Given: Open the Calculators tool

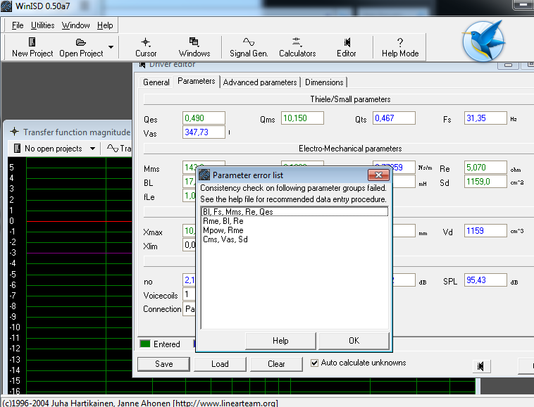Looking at the screenshot, I should tap(297, 47).
